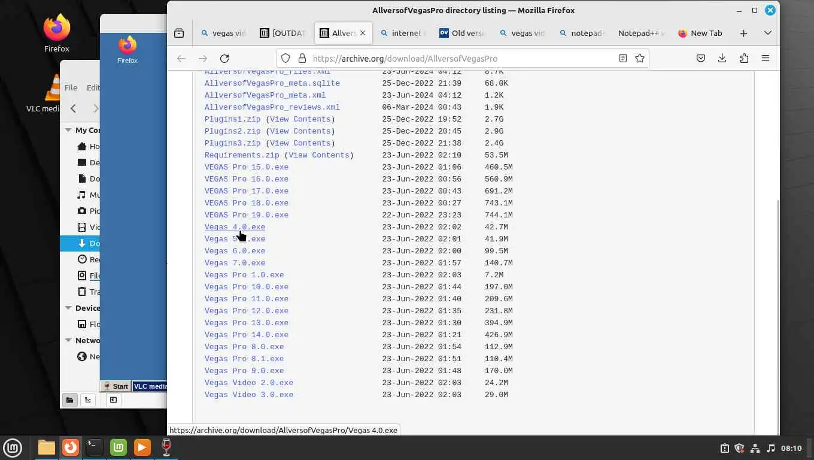
Task: Switch to the first vegas vid search tab
Action: point(224,34)
